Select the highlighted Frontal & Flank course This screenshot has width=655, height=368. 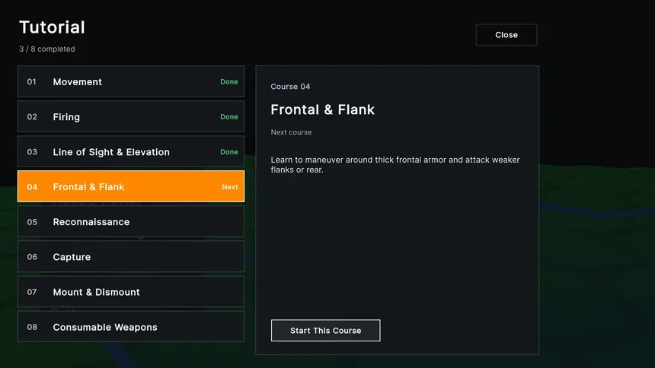click(x=131, y=186)
